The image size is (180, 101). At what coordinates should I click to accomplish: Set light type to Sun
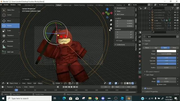click(x=156, y=48)
